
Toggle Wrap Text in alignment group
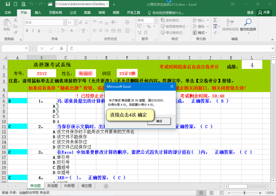(127, 22)
